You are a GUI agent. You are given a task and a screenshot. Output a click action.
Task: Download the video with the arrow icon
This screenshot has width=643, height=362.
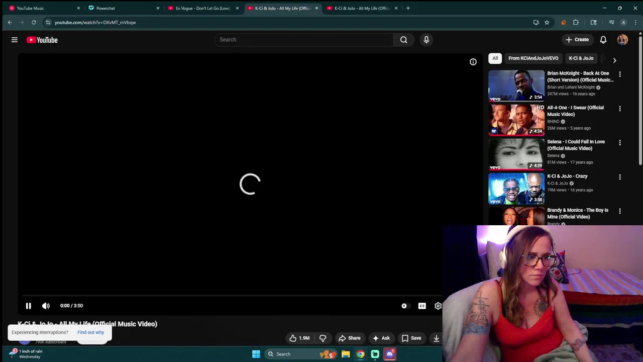pos(436,338)
